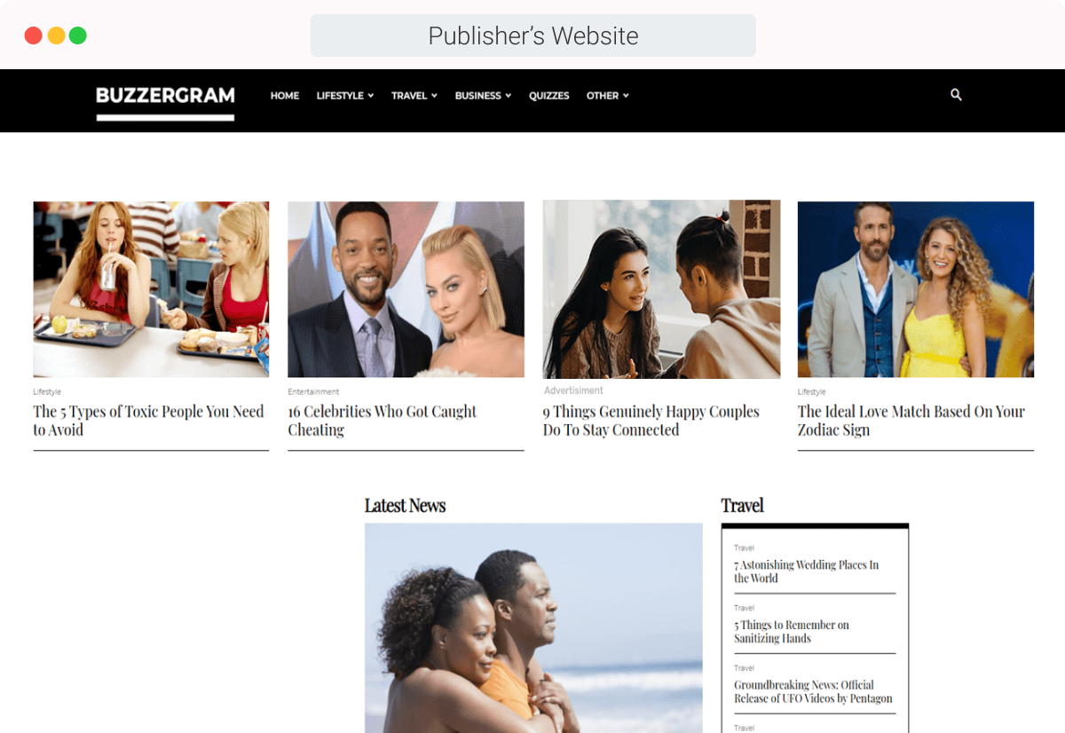Open the toxic people article headline
The height and width of the screenshot is (733, 1065).
pos(149,421)
